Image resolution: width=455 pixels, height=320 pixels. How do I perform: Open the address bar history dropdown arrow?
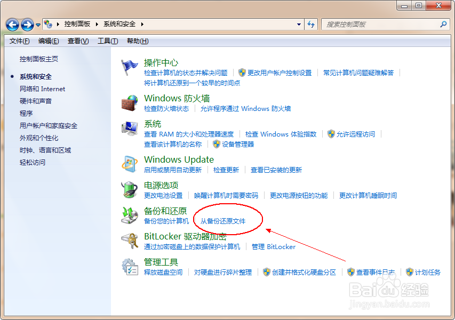(x=299, y=24)
